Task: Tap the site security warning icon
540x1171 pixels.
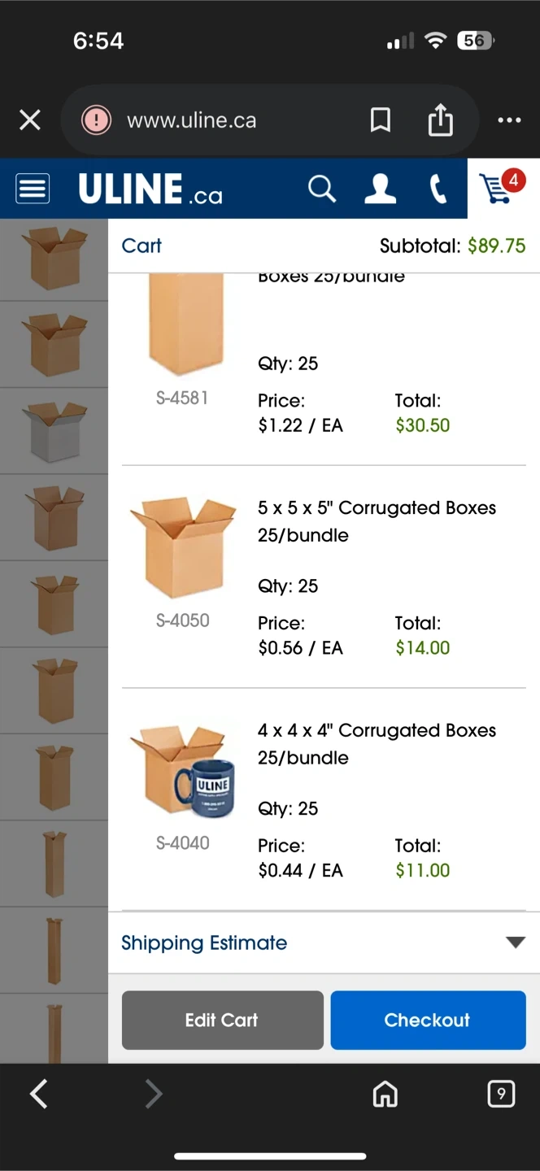Action: coord(96,121)
